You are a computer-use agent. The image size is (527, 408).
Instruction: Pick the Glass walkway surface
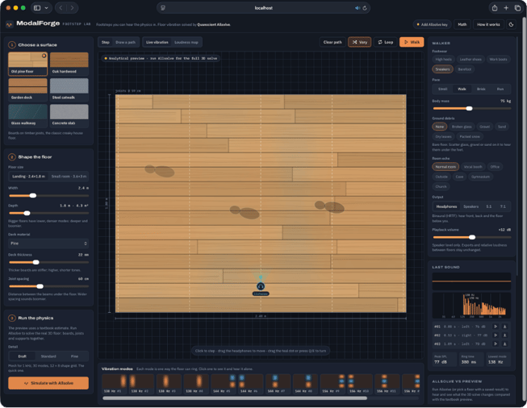(x=27, y=115)
